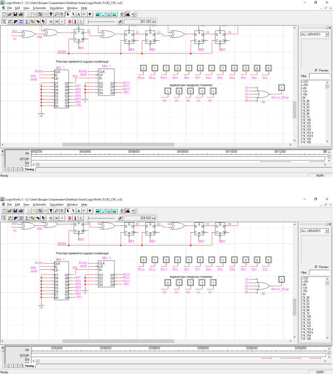The image size is (333, 374).
Task: Open Help menu in 329.503 us window
Action: point(84,205)
